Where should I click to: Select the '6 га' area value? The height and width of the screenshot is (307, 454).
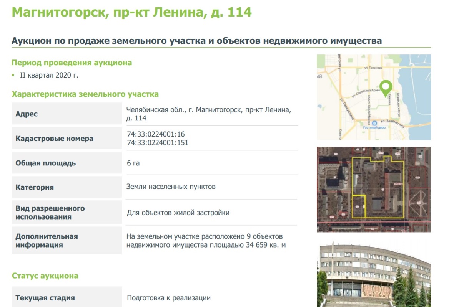pyautogui.click(x=133, y=163)
